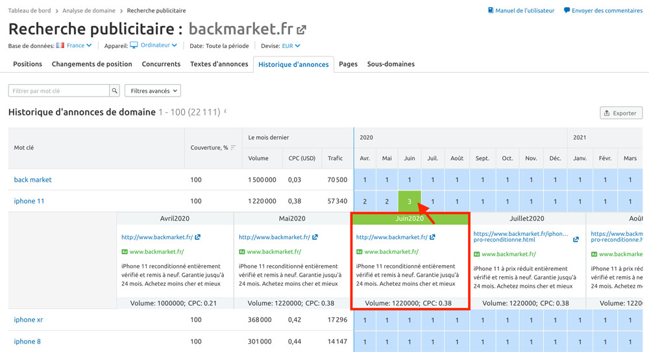Open external link icon in Mai2020 ad

tap(315, 237)
